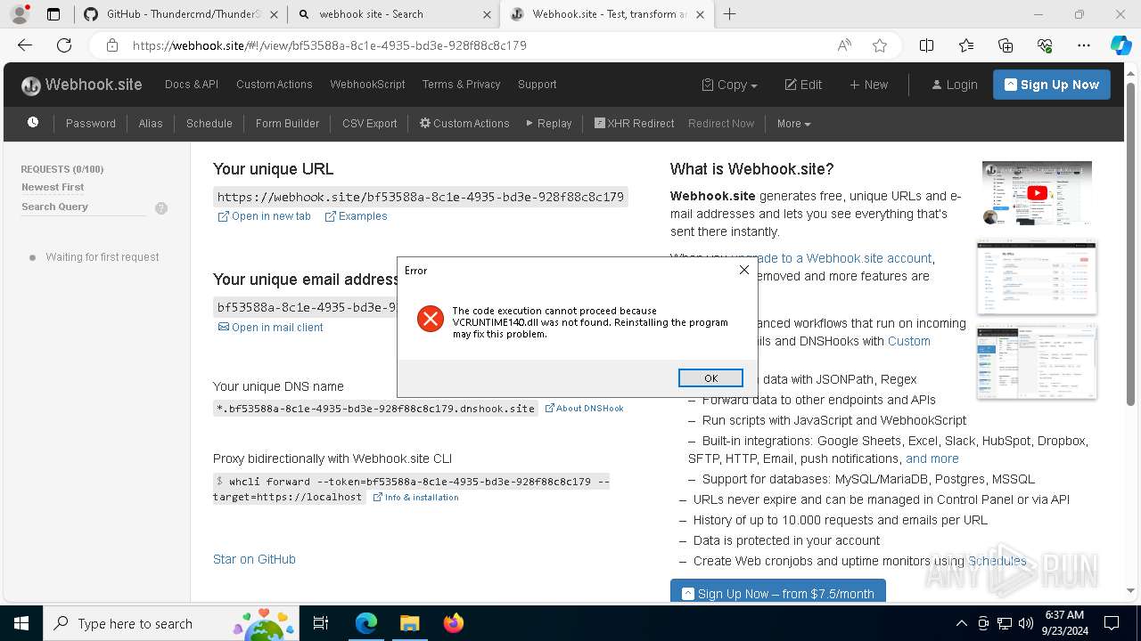Expand the More dropdown

click(793, 124)
